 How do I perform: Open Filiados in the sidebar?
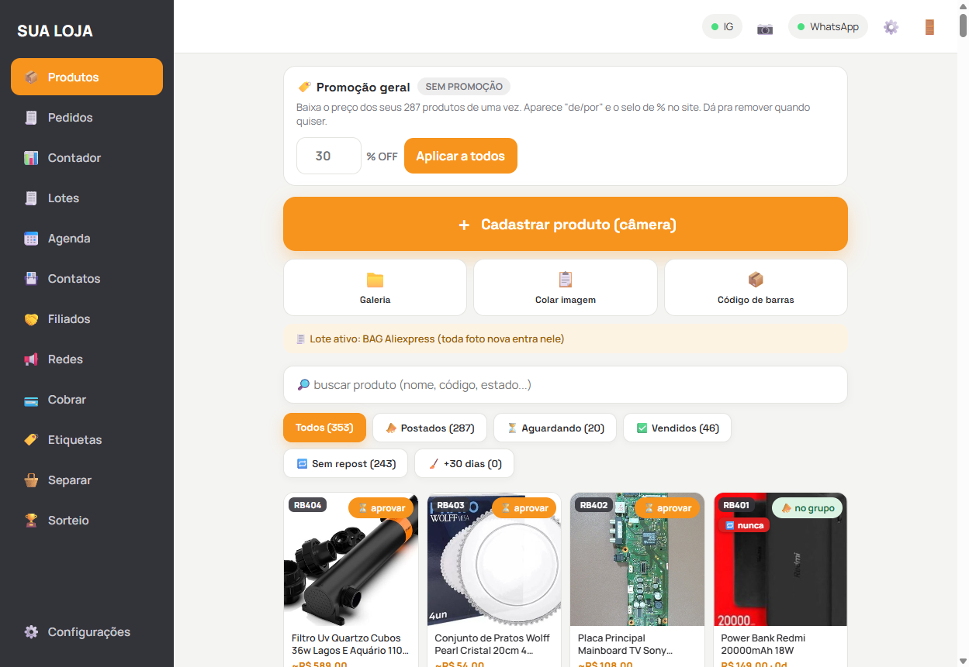tap(87, 318)
